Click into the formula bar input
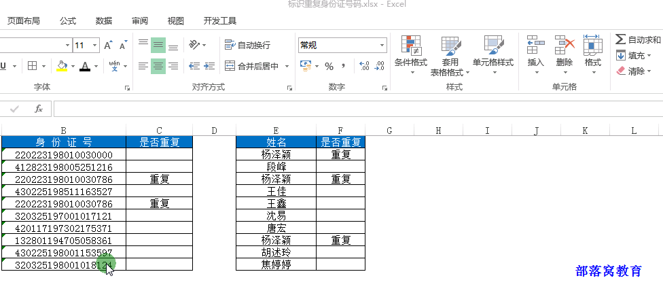Image resolution: width=663 pixels, height=291 pixels. pos(358,109)
